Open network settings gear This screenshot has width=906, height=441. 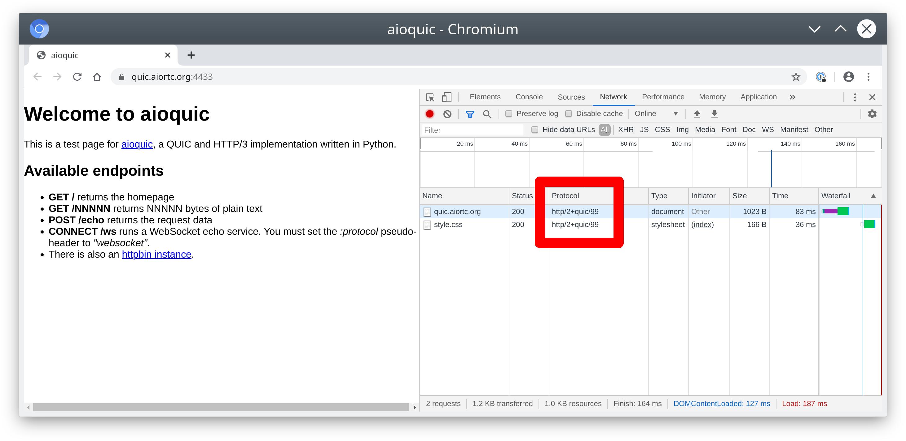click(x=872, y=114)
